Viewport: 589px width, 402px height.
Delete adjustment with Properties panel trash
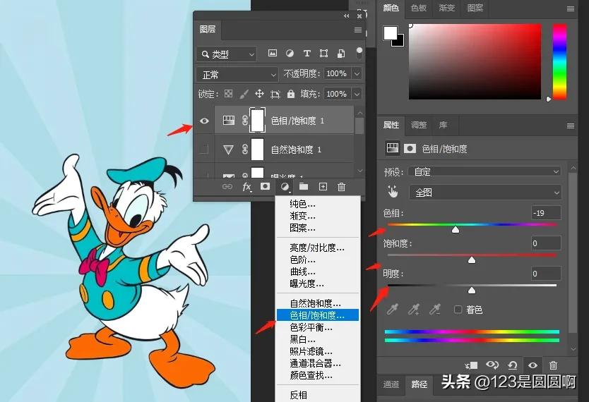coord(553,365)
